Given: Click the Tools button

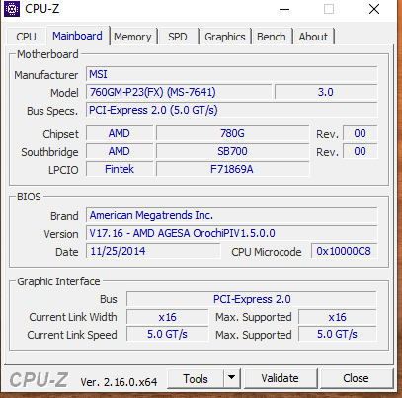Looking at the screenshot, I should [x=196, y=378].
